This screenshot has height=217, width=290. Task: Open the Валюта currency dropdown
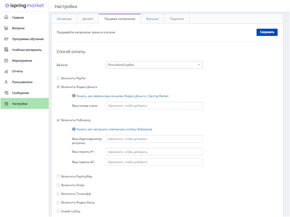[154, 65]
